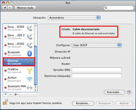This screenshot has width=136, height=110.
Task: Click the 'Dirección IP:' label
Action: point(63,52)
